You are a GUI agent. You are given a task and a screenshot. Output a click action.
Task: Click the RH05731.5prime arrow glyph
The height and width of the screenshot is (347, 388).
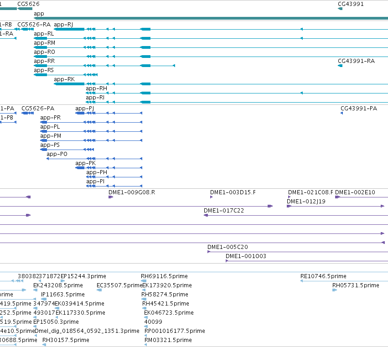tap(335, 290)
